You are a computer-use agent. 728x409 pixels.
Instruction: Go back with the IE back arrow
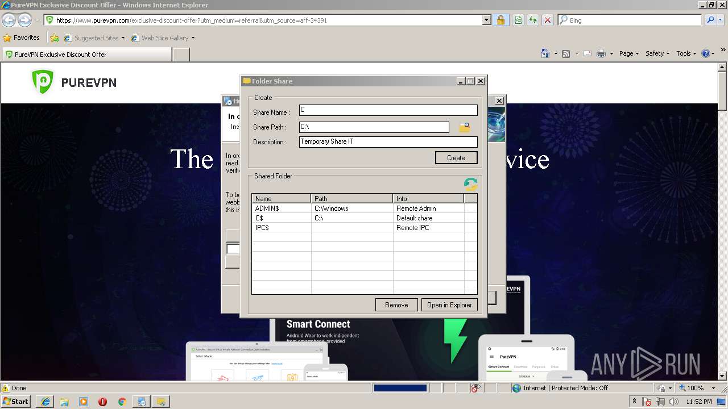tap(9, 20)
